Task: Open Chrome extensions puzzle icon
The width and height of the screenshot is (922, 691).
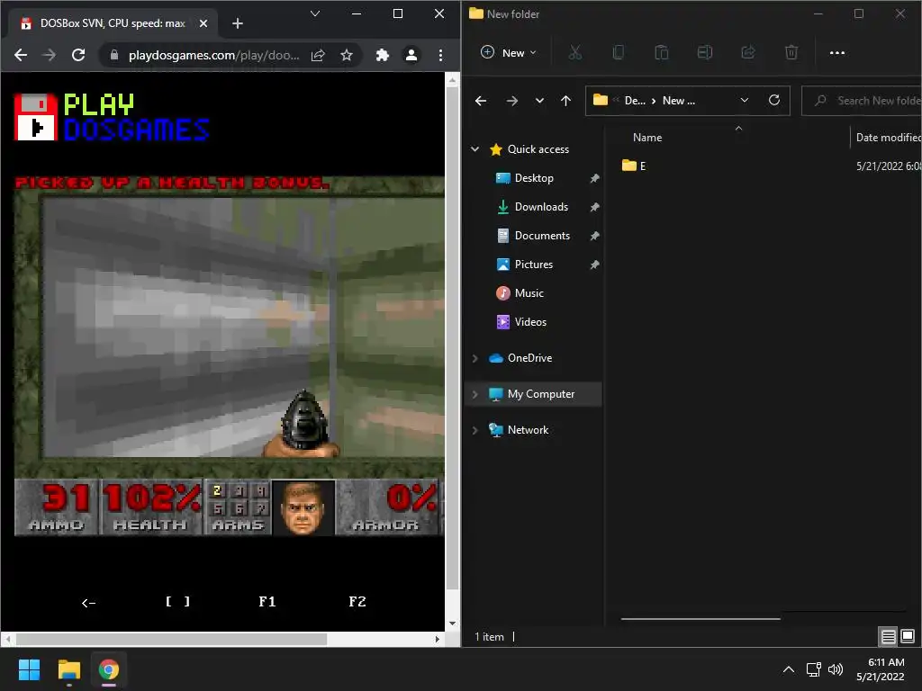Action: pyautogui.click(x=382, y=55)
